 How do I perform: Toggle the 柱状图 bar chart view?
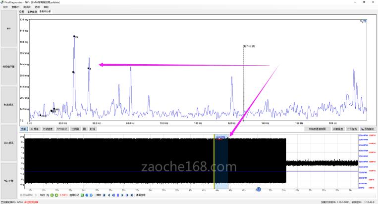point(75,128)
